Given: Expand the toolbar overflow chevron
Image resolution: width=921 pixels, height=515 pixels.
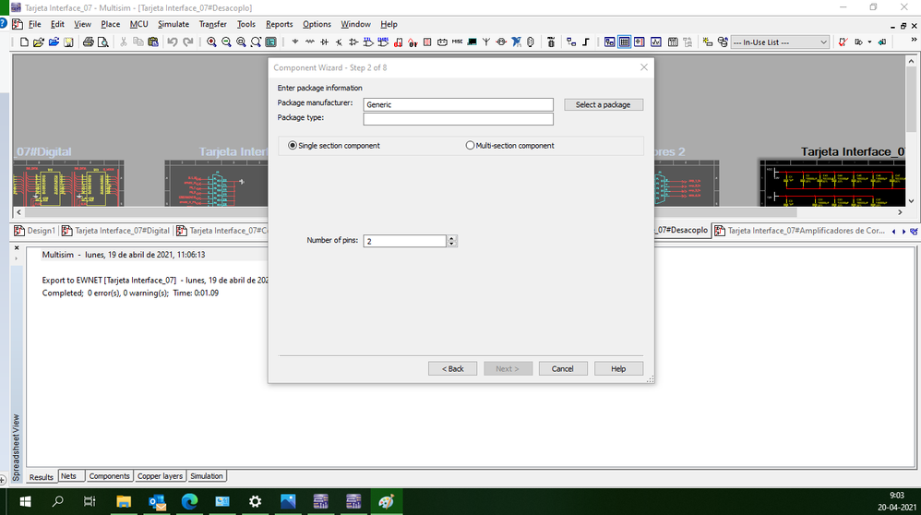Looking at the screenshot, I should [x=914, y=40].
